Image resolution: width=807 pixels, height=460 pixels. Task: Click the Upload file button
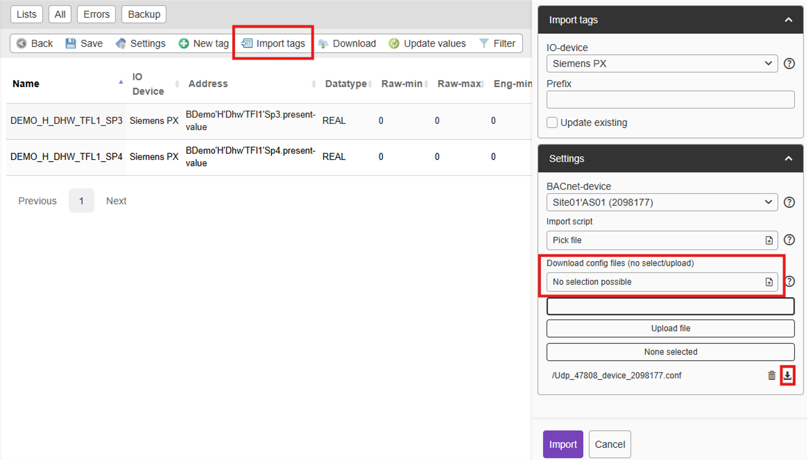coord(670,328)
